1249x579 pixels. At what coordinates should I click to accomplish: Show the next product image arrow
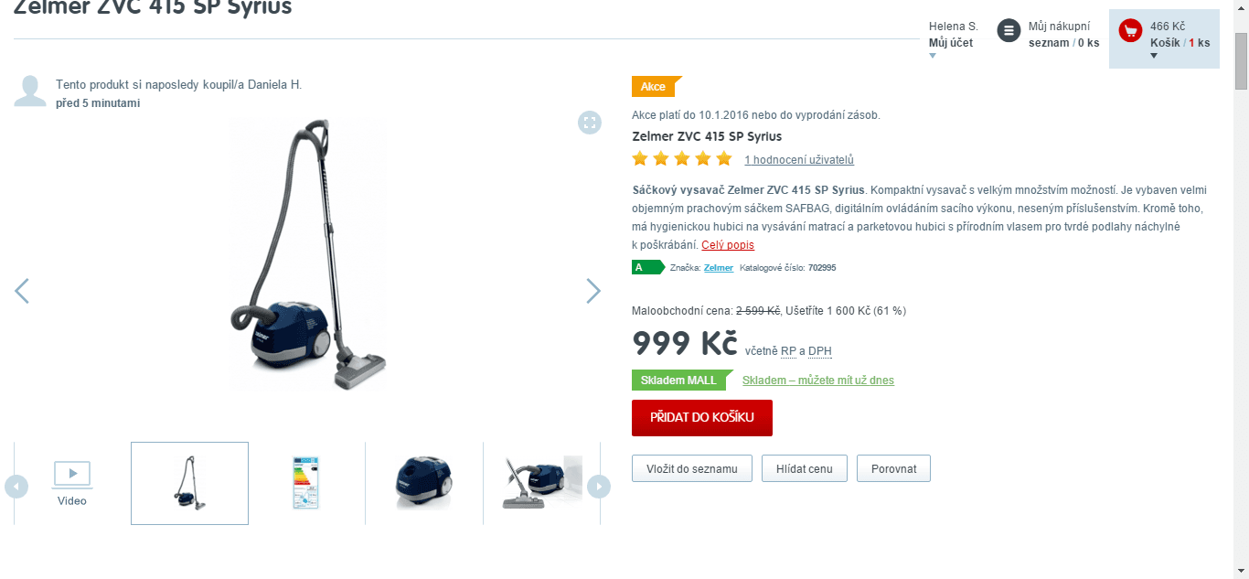coord(593,291)
